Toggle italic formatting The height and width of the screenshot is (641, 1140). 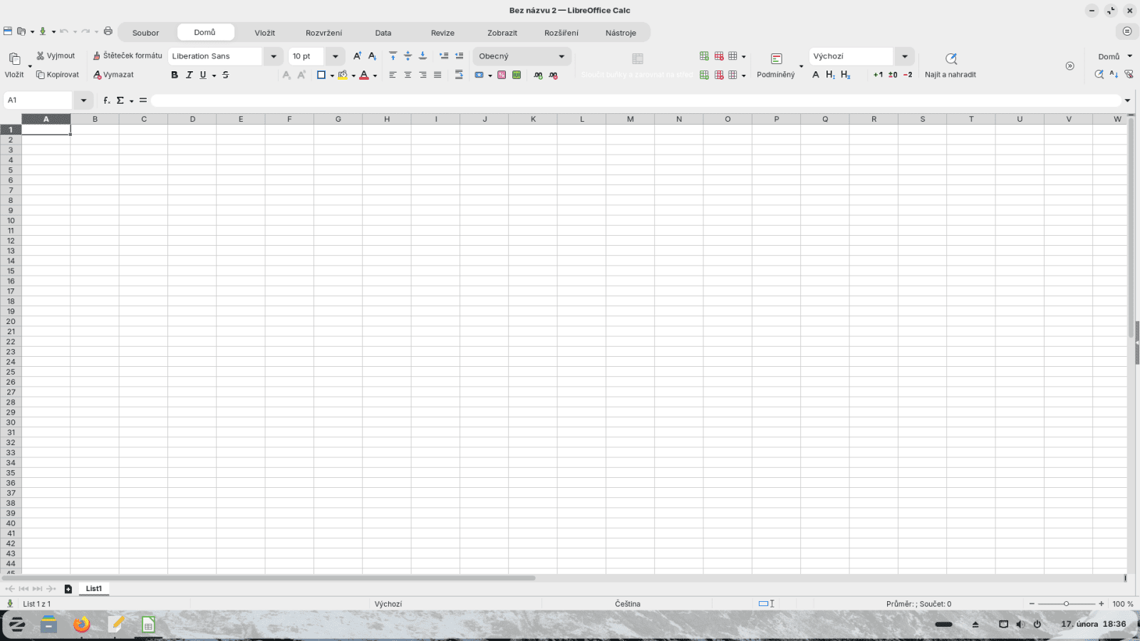[x=189, y=75]
